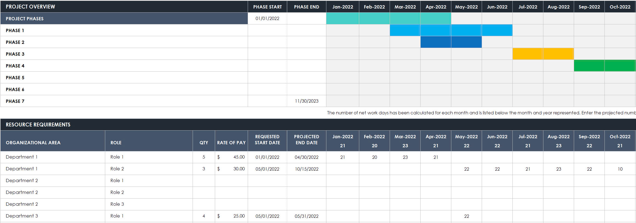Select the QTY cell for Department 3
This screenshot has width=636, height=223.
pyautogui.click(x=204, y=216)
